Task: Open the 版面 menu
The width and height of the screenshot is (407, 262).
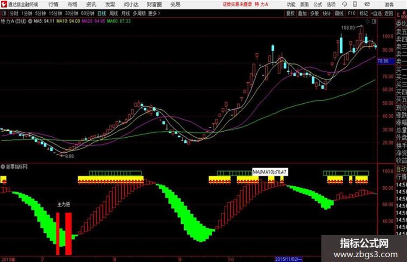Action: click(304, 4)
